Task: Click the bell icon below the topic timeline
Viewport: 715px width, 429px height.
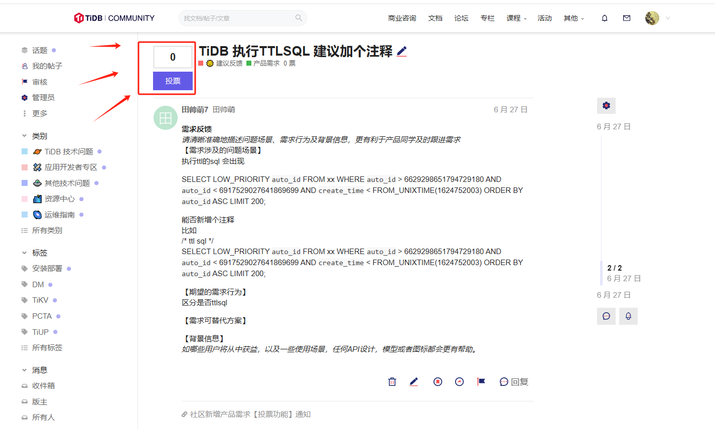Action: [628, 316]
